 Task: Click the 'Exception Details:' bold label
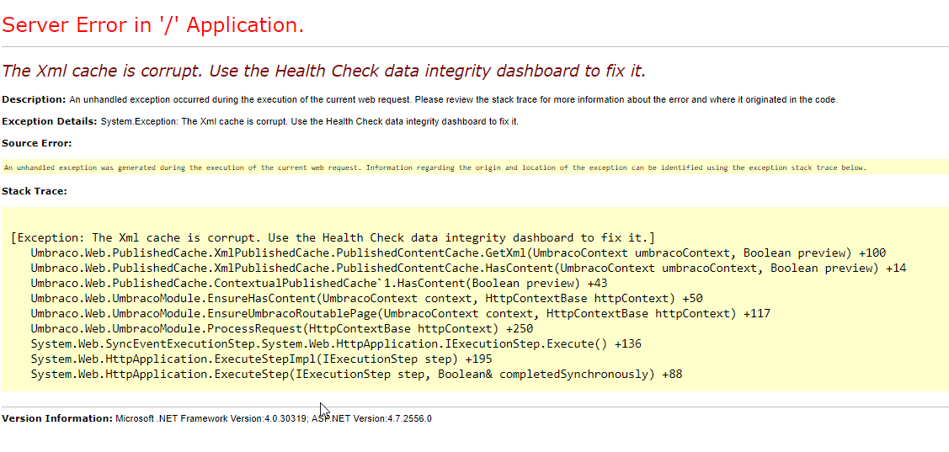click(49, 121)
